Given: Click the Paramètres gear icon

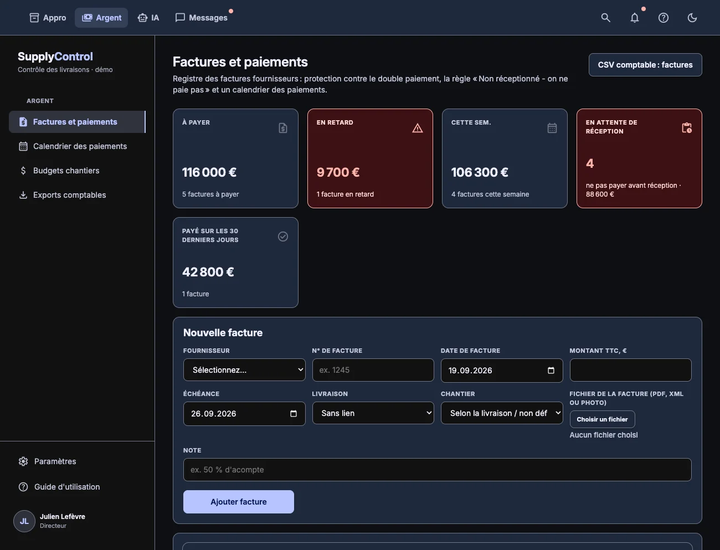Looking at the screenshot, I should tap(23, 461).
